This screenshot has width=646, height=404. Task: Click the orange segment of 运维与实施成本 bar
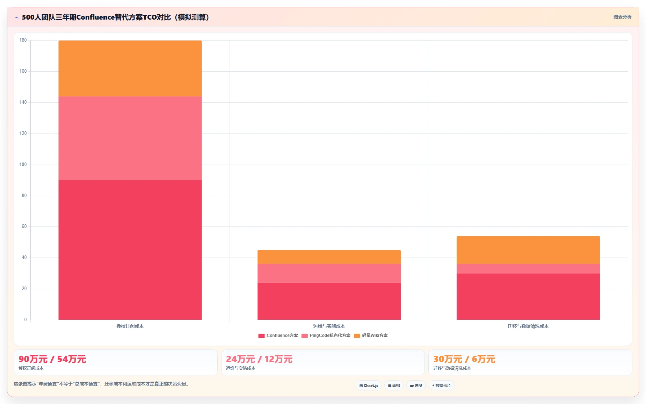(329, 257)
